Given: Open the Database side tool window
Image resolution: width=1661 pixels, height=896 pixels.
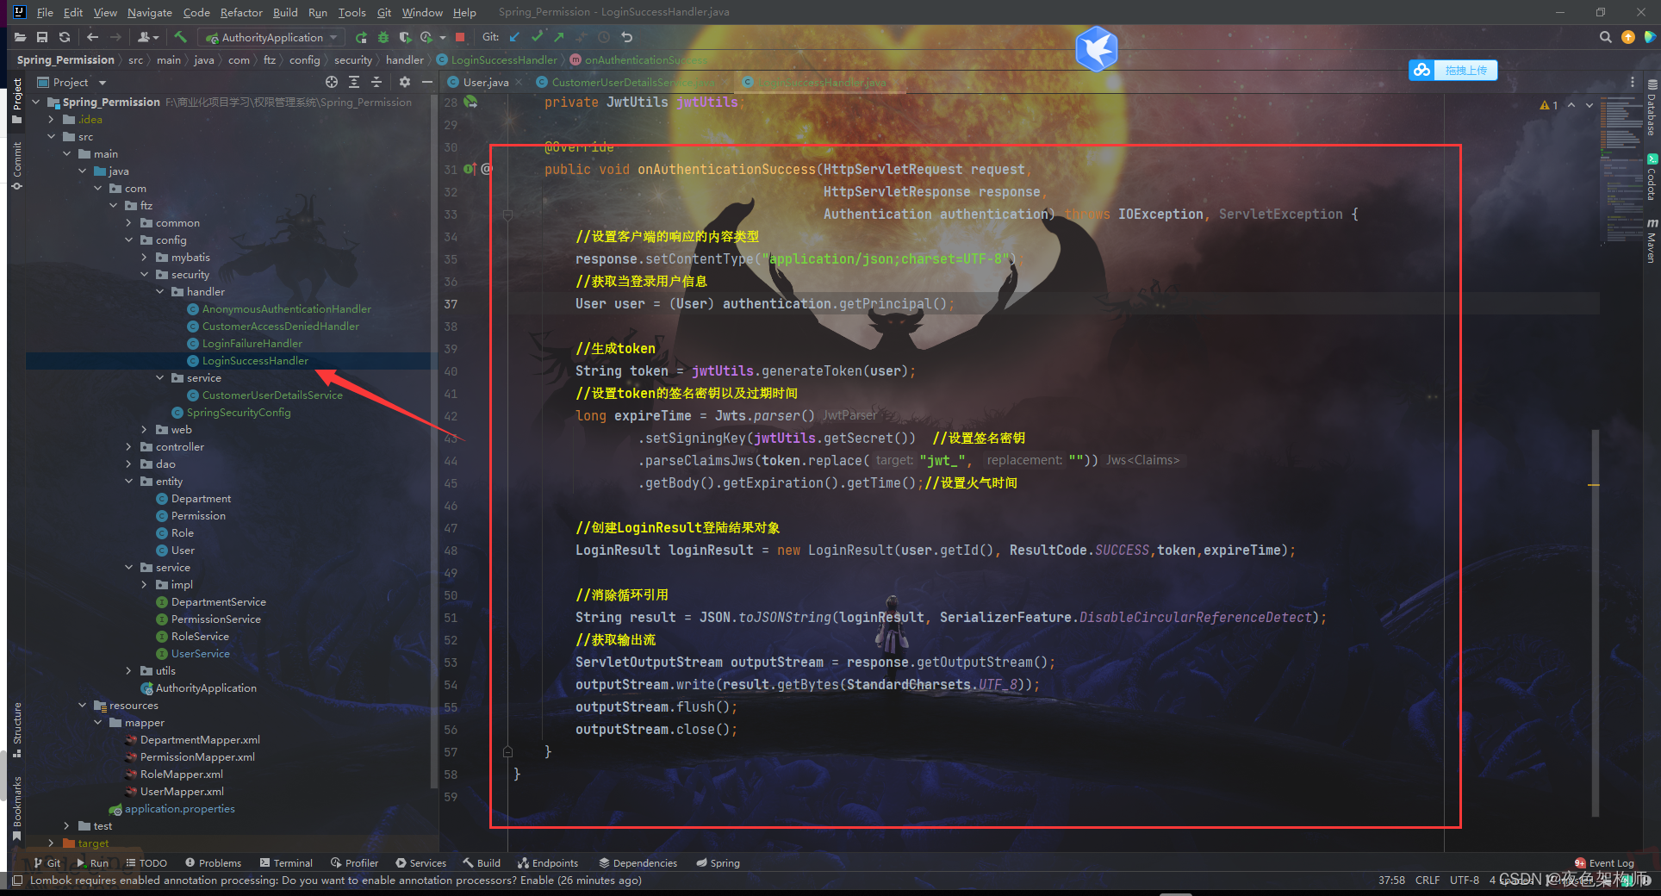Looking at the screenshot, I should (1652, 108).
